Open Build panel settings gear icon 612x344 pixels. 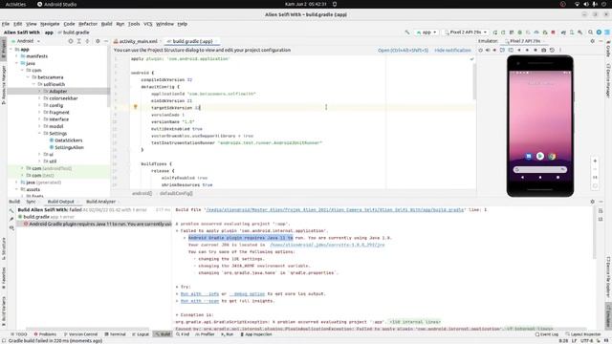pyautogui.click(x=593, y=202)
